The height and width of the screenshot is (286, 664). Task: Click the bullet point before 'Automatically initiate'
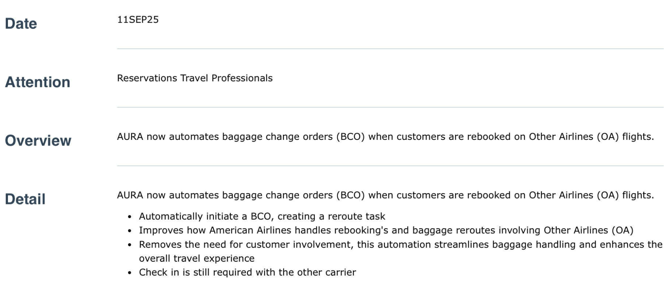point(130,217)
